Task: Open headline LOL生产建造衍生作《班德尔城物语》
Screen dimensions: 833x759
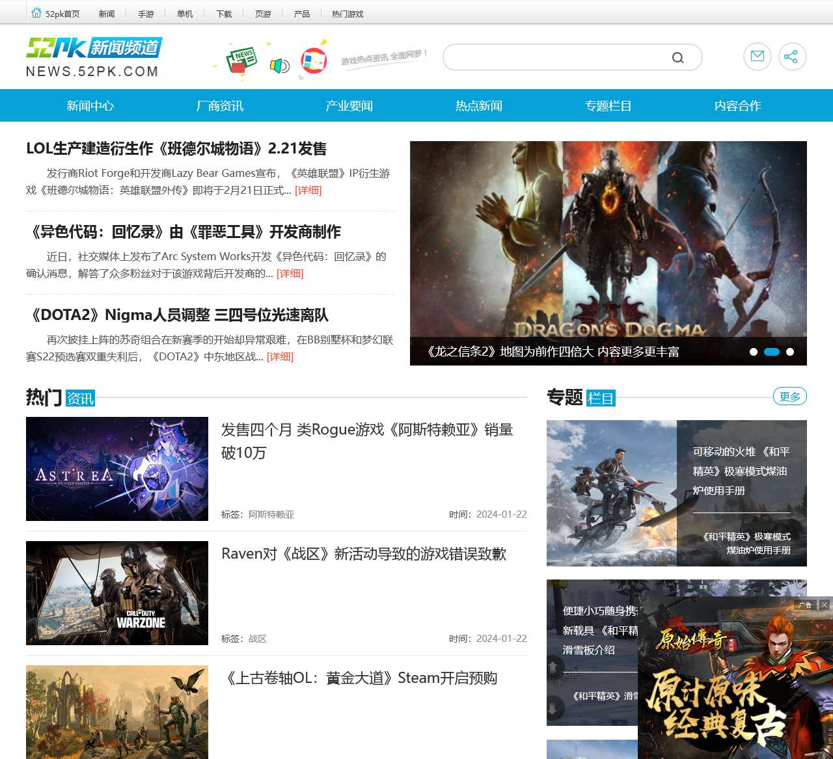Action: tap(176, 148)
